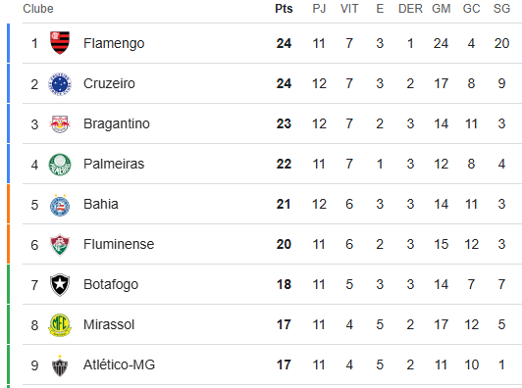Click the DER column header
522x388 pixels.
coord(410,9)
